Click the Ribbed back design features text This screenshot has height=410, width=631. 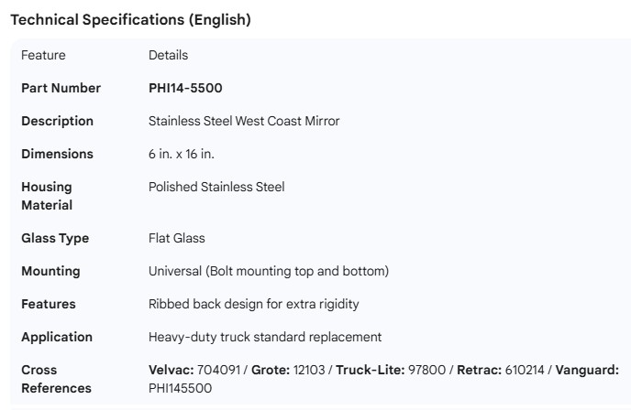point(253,304)
